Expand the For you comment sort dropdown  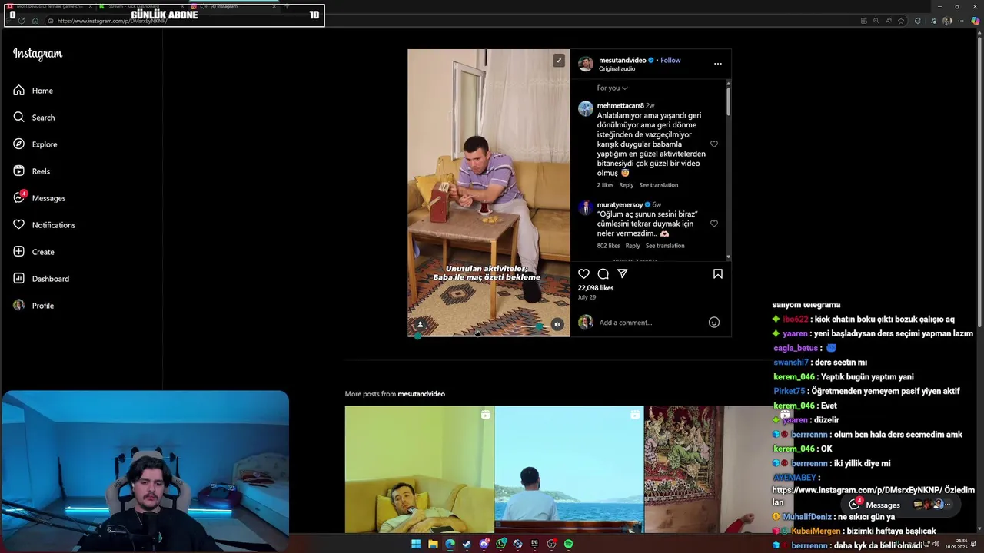tap(613, 88)
